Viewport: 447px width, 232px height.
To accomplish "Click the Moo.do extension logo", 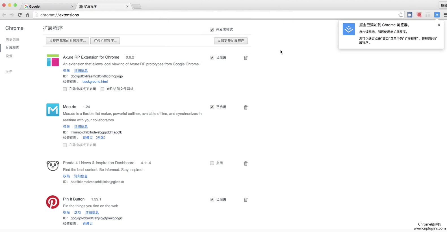I will pos(53,110).
